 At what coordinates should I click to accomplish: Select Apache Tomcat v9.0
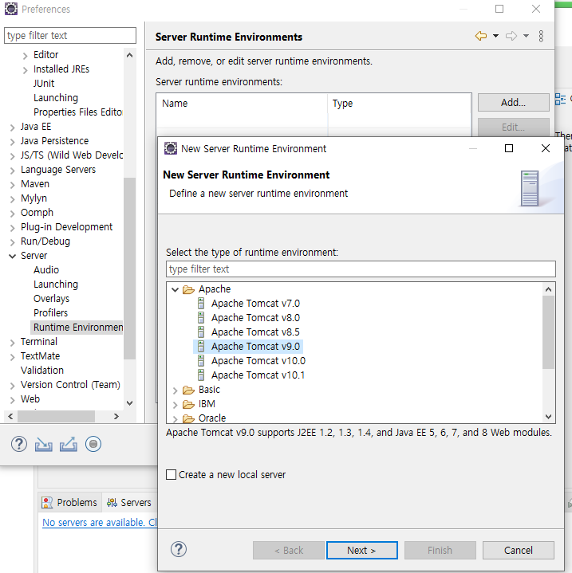(255, 346)
